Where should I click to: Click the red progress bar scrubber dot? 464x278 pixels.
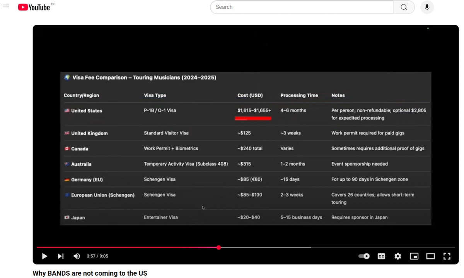(219, 247)
